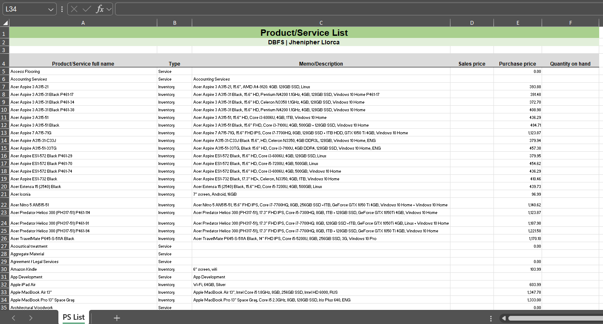Select row 21 header
The width and height of the screenshot is (603, 324).
(4, 194)
